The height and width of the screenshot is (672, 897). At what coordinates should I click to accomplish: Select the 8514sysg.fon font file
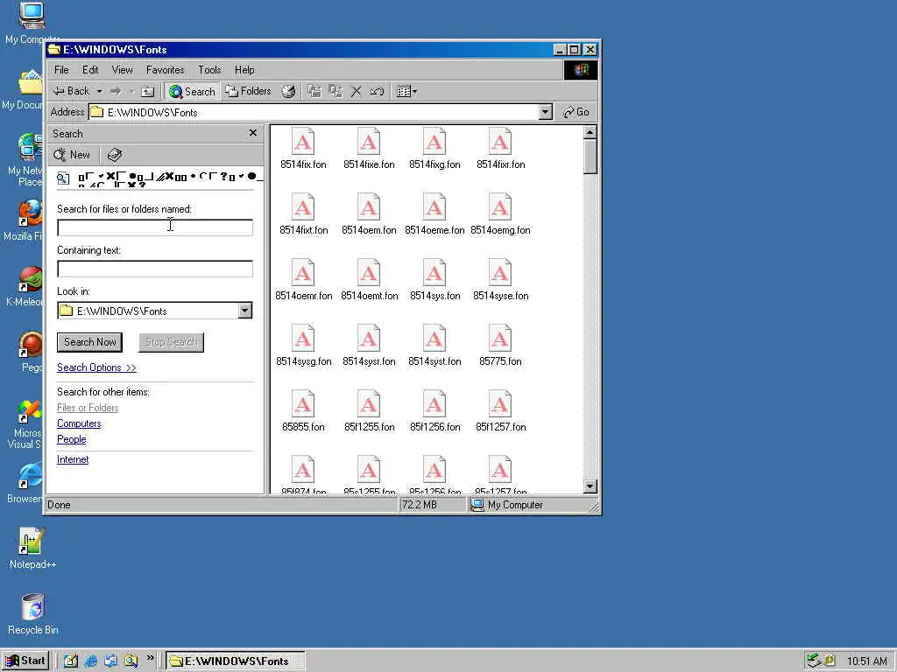[x=303, y=346]
